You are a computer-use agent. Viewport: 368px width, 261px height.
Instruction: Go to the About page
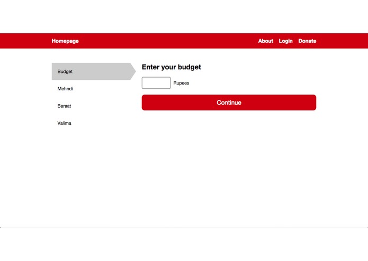(265, 41)
